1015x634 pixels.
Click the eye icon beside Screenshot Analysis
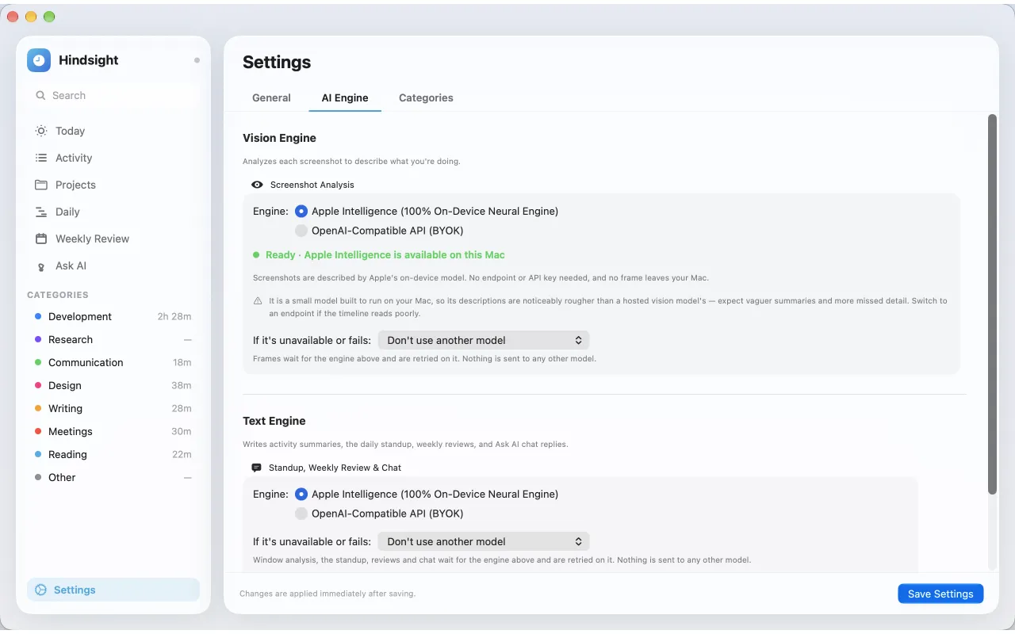tap(257, 185)
